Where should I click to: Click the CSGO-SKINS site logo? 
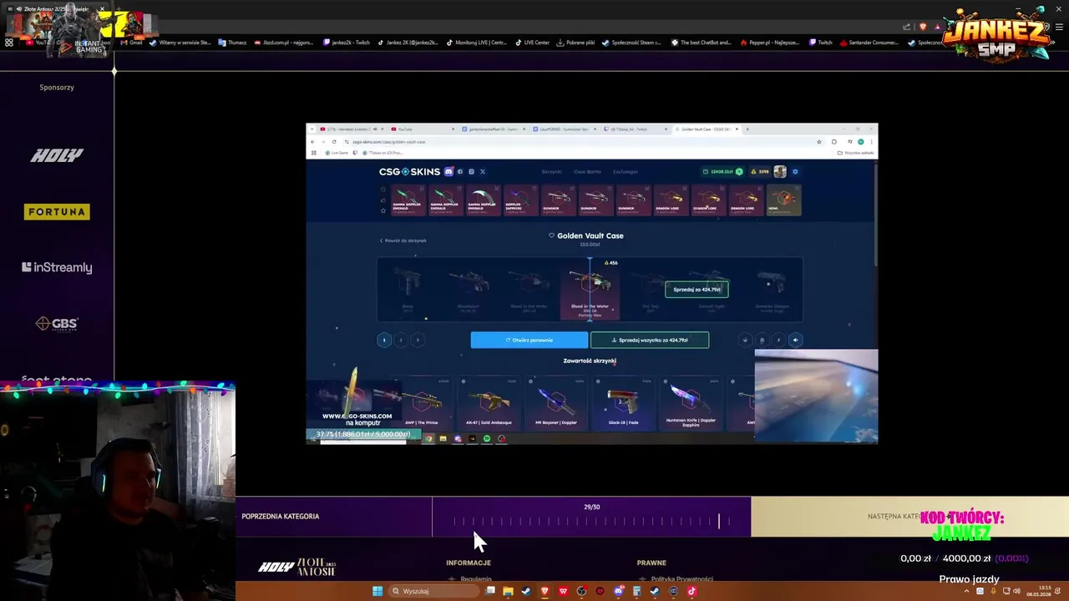coord(409,171)
